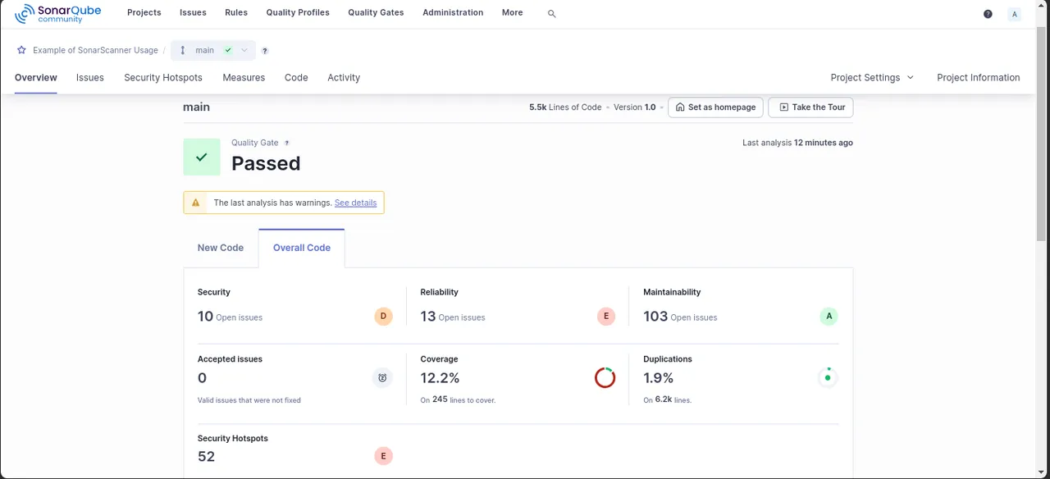Viewport: 1050px width, 479px height.
Task: Select the Measures project tab
Action: point(244,77)
